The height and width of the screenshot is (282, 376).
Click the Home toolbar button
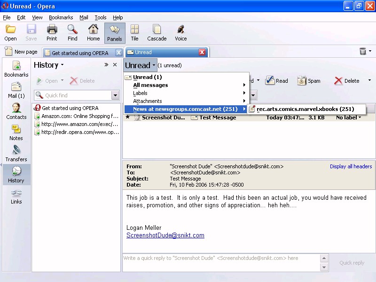tap(93, 33)
